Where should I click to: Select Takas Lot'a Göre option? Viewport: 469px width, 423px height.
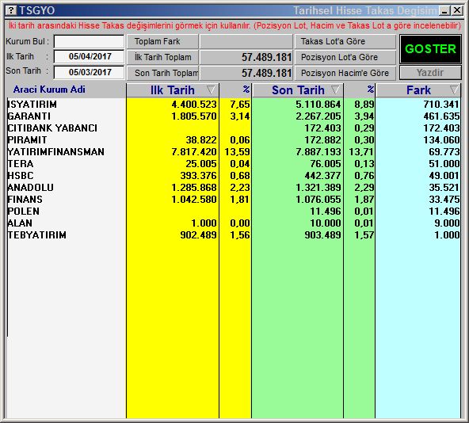click(x=345, y=41)
